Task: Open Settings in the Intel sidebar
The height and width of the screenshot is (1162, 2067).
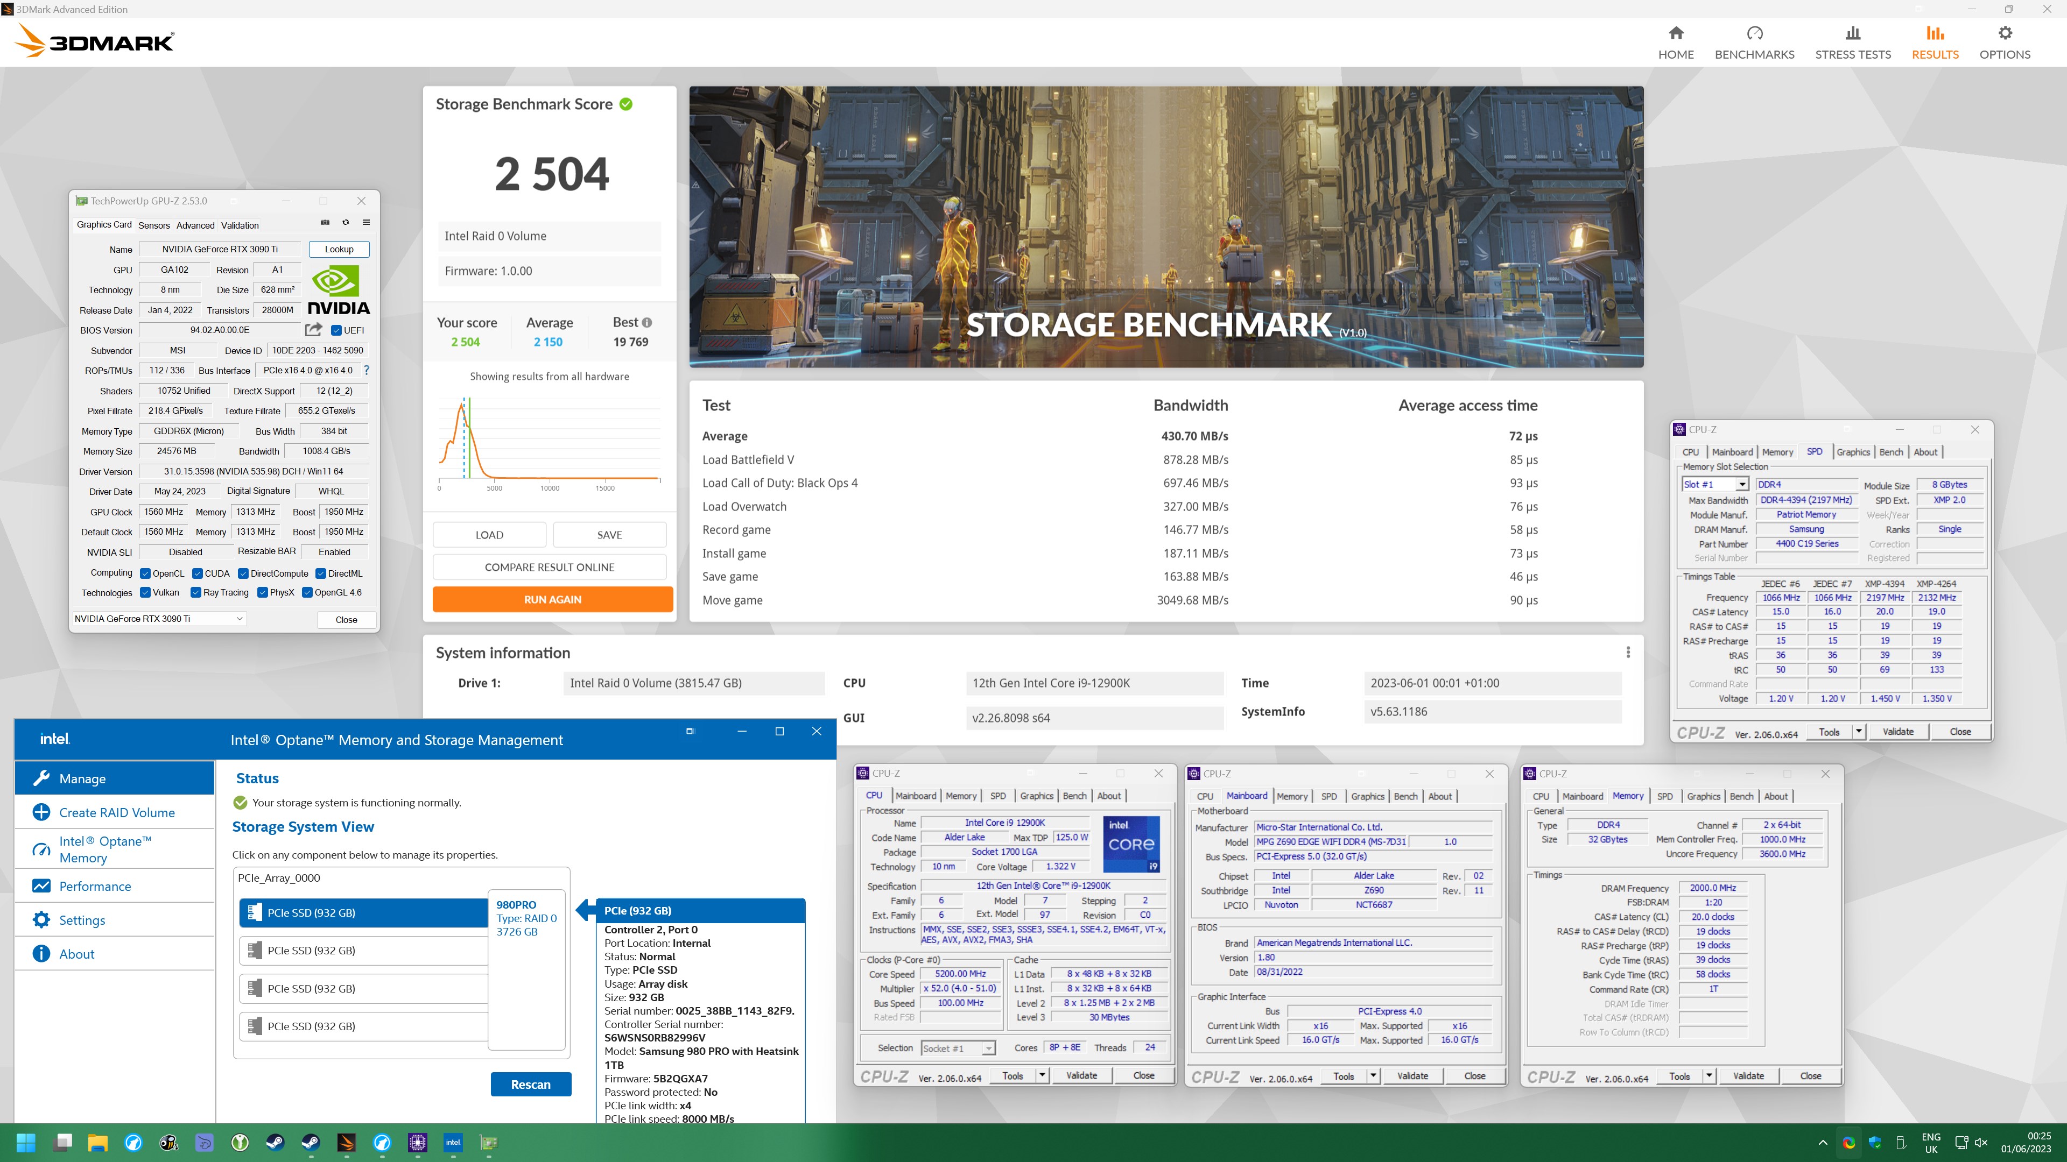Action: pyautogui.click(x=115, y=920)
